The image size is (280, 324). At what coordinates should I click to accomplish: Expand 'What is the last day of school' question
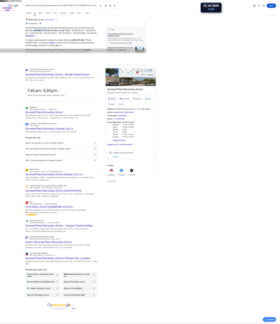pyautogui.click(x=61, y=143)
